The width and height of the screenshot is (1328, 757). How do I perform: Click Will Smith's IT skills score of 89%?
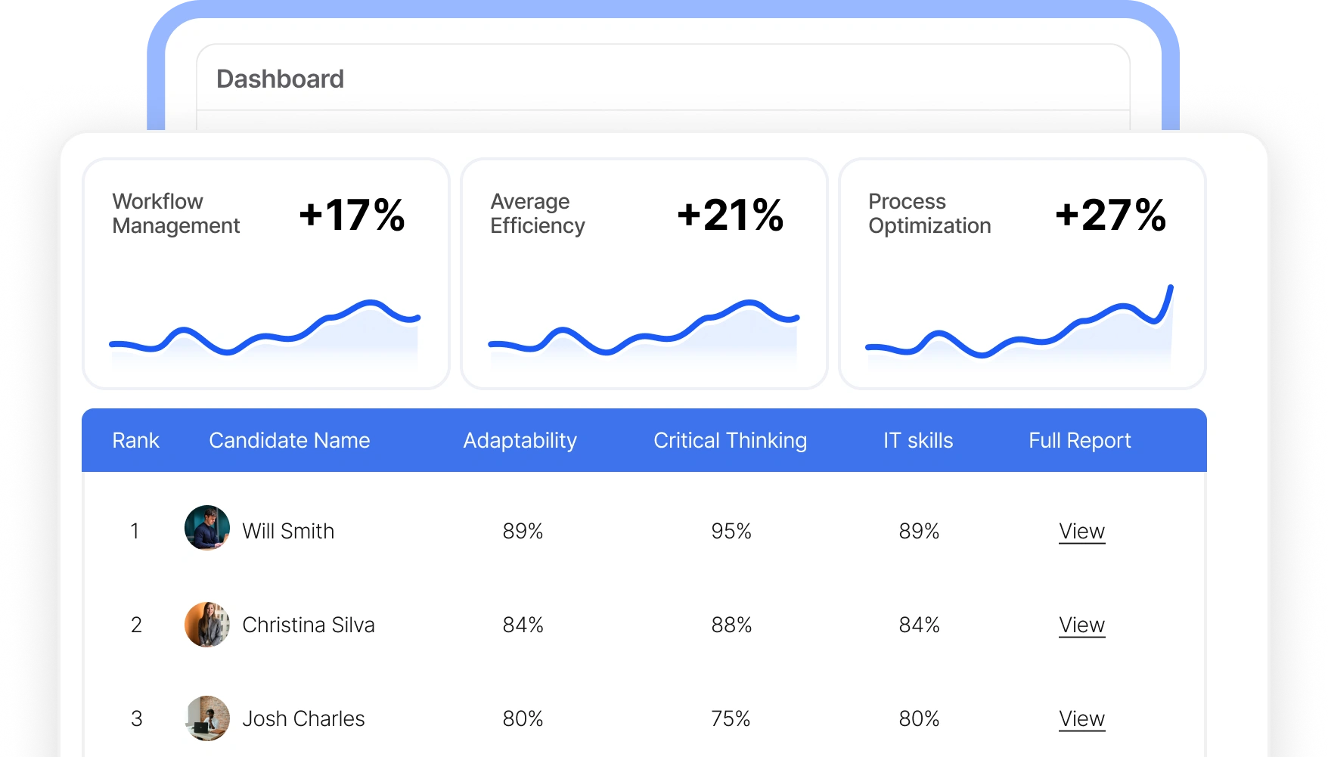tap(919, 532)
